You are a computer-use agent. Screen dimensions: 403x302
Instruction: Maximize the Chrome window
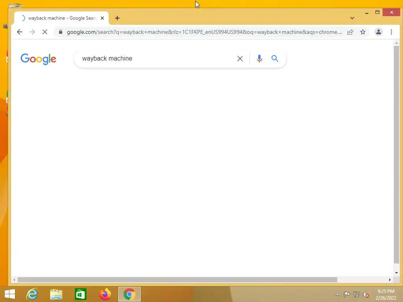pyautogui.click(x=377, y=12)
